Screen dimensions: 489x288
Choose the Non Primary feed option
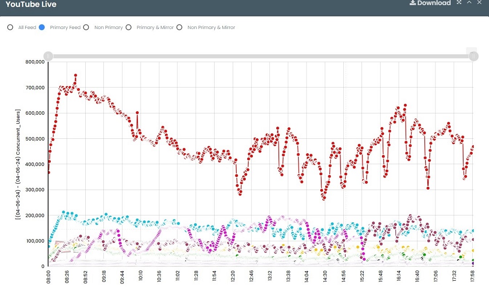[x=86, y=28]
